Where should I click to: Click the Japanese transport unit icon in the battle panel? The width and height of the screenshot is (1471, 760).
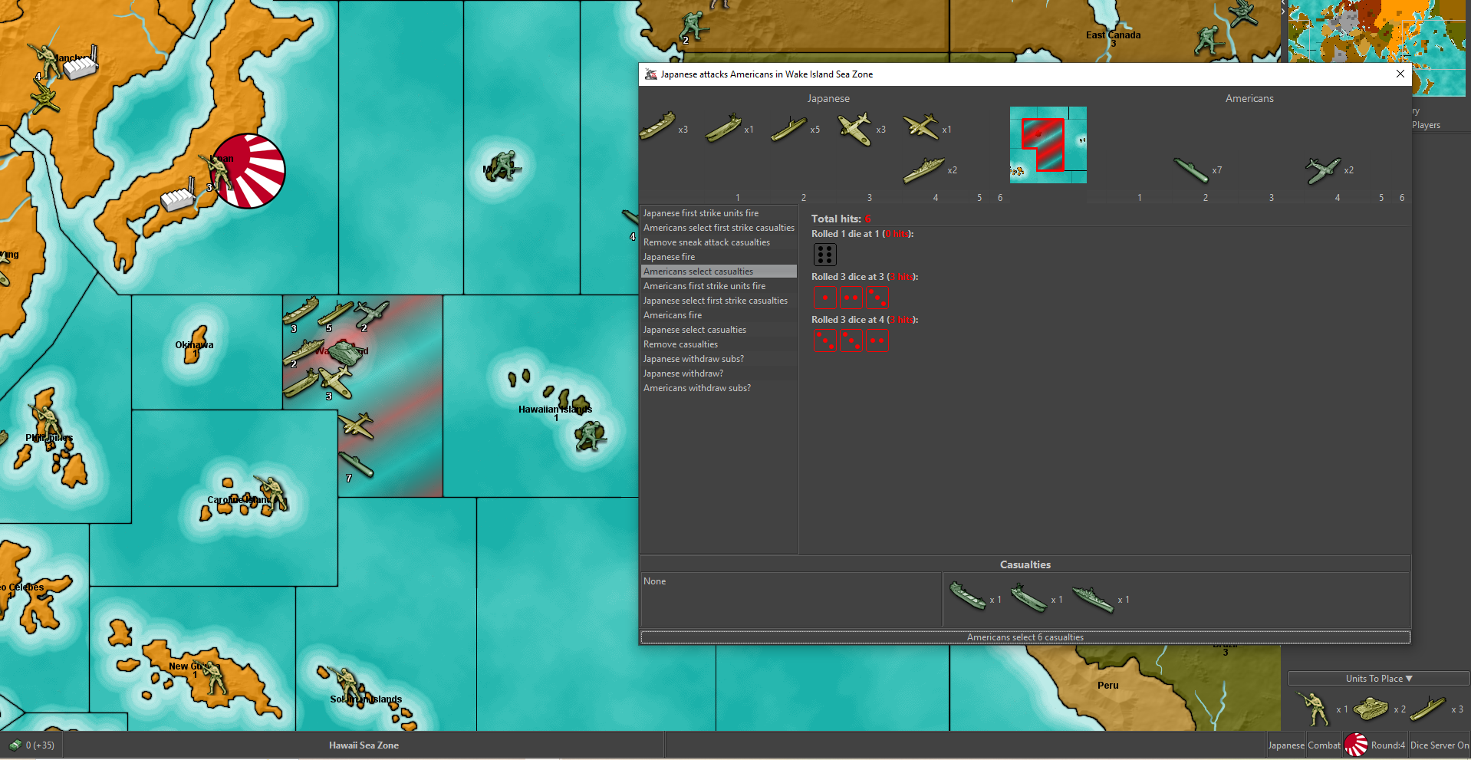coord(657,127)
